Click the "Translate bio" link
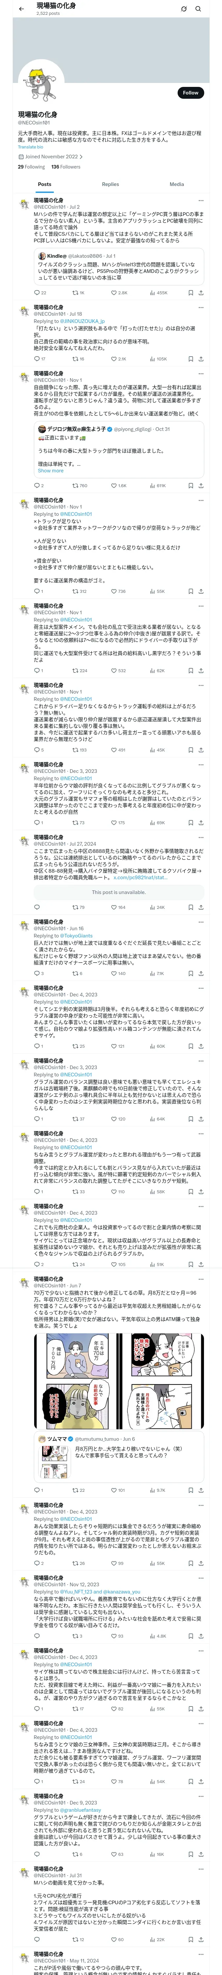Screen dimensions: 222x1975 [x=31, y=146]
